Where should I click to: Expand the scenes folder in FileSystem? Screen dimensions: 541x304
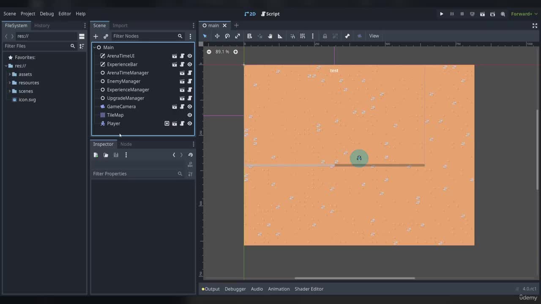[x=10, y=91]
